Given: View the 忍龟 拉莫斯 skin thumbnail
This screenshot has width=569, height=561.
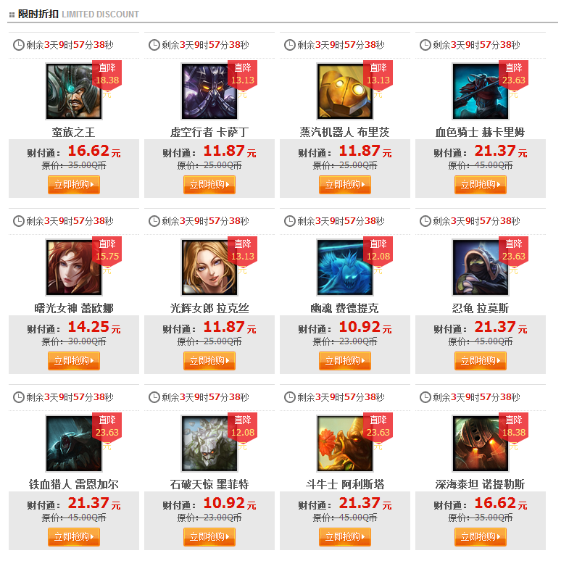Looking at the screenshot, I should click(x=481, y=267).
